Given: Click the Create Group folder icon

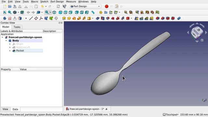Looking at the screenshot, I should (x=106, y=12).
